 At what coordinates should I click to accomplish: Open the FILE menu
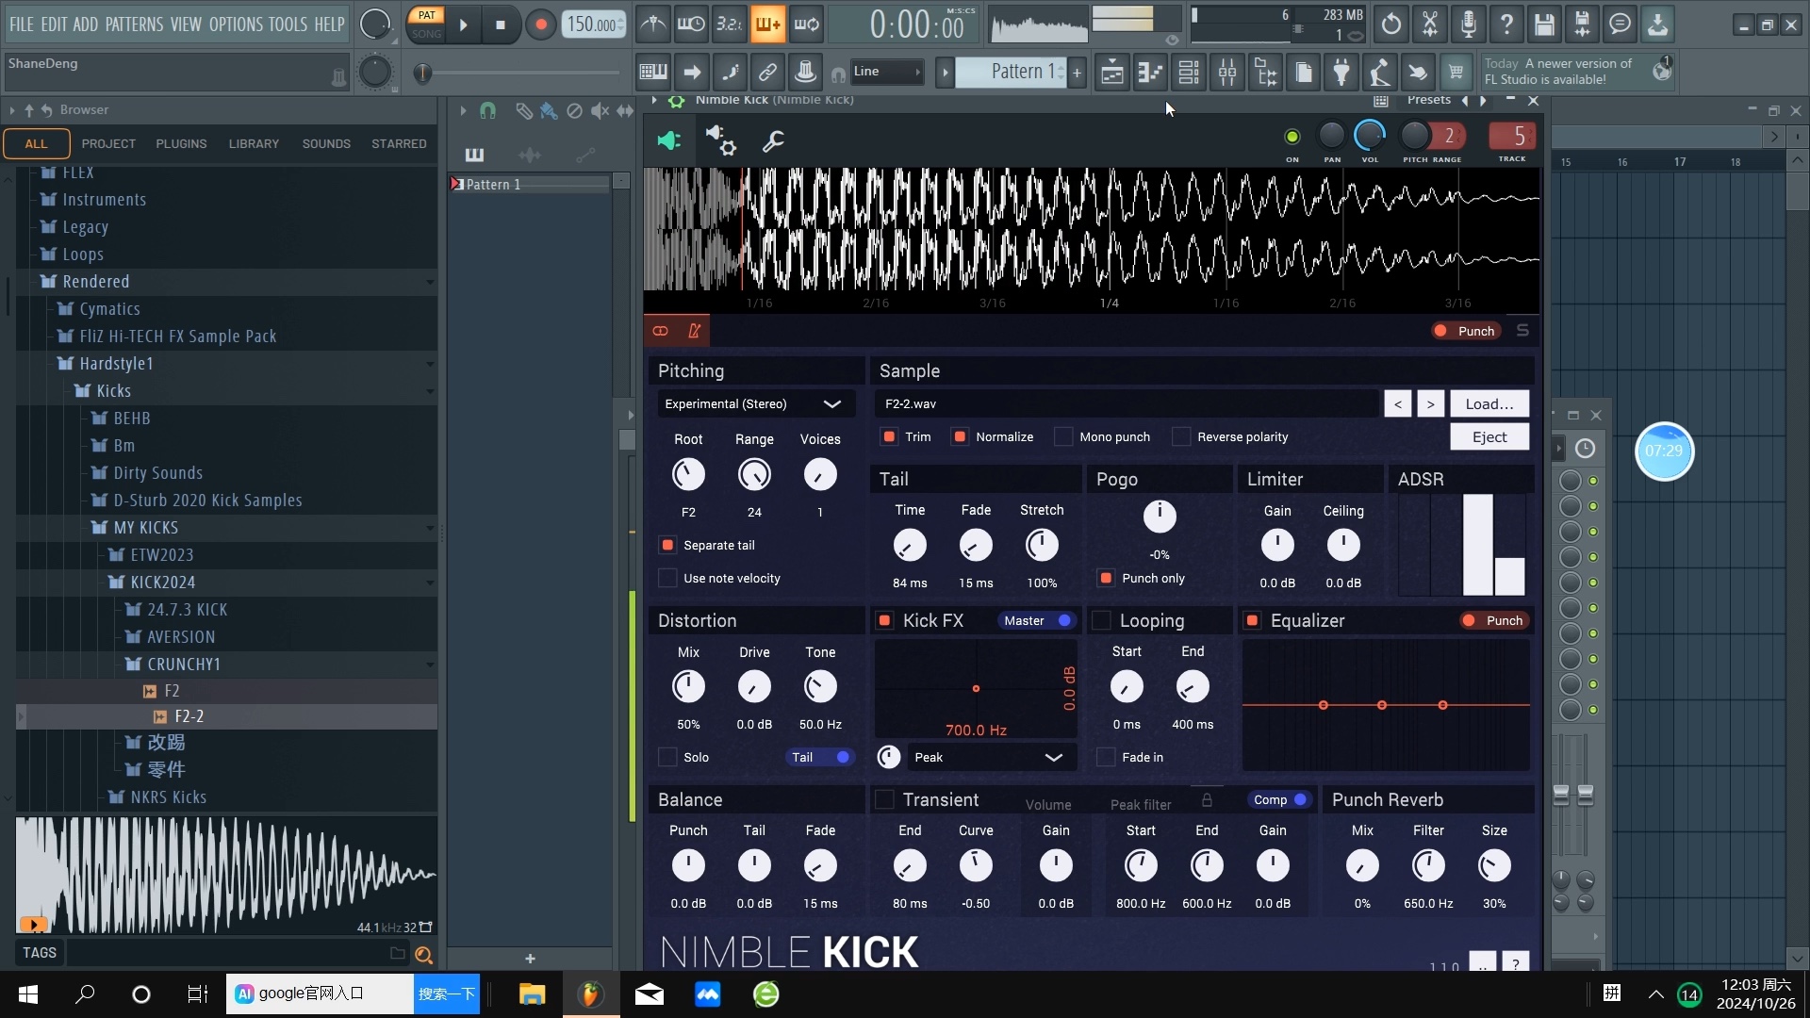pos(21,25)
